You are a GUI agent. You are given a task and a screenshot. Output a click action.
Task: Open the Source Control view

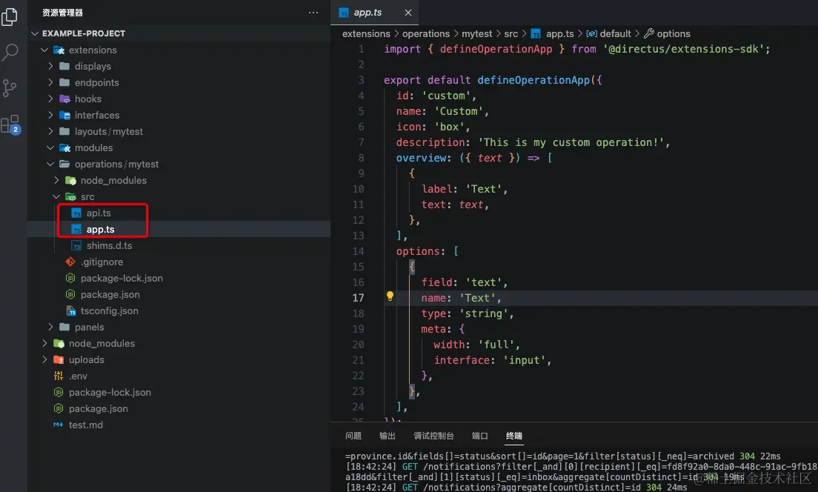pos(10,87)
